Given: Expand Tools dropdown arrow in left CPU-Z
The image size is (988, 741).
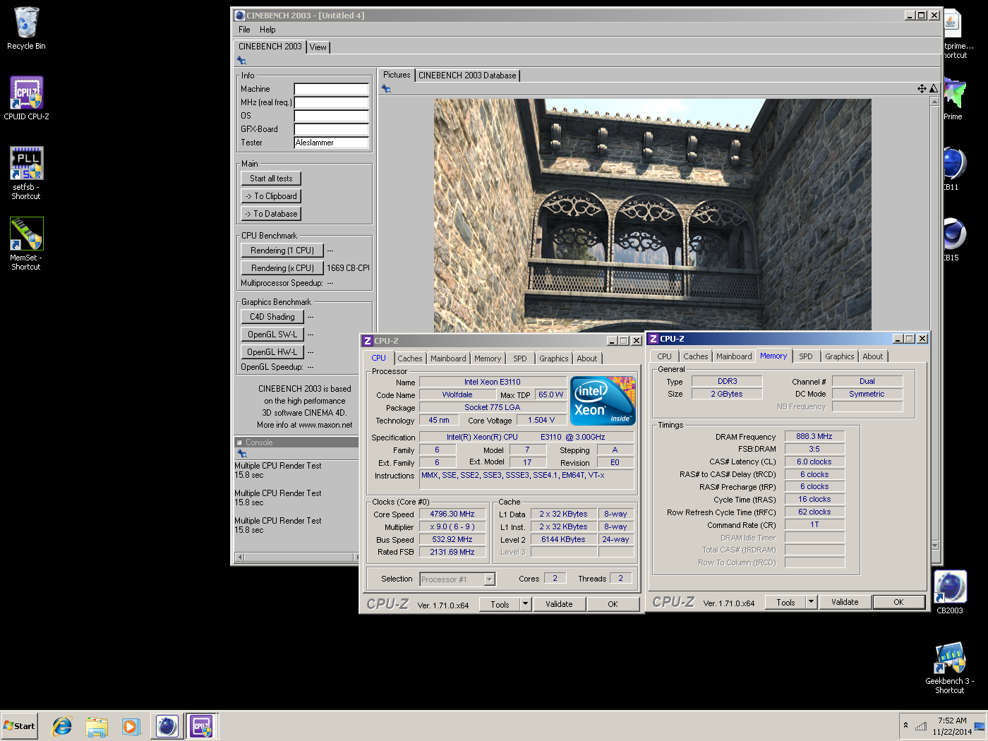Looking at the screenshot, I should tap(525, 604).
